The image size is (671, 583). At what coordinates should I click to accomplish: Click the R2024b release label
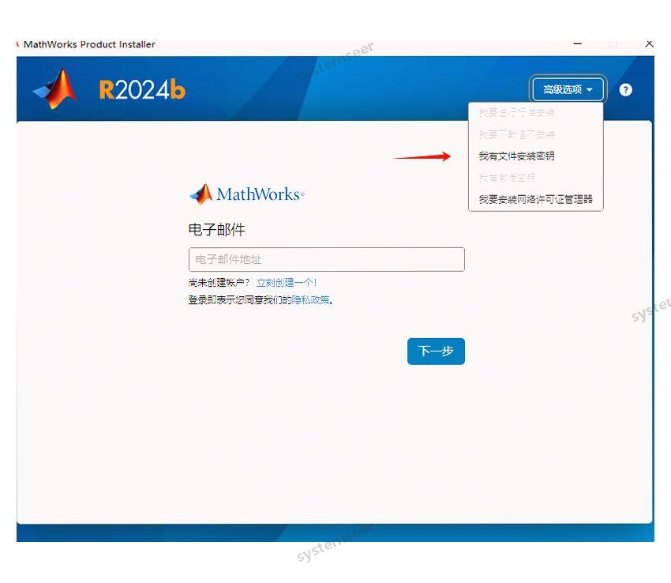[x=142, y=90]
